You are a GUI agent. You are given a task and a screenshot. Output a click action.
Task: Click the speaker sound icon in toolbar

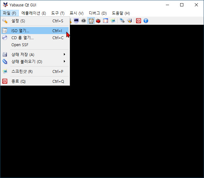click(84, 21)
